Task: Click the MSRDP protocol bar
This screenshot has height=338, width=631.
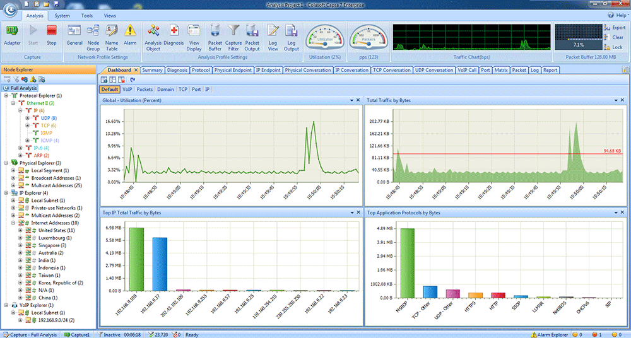Action: point(407,263)
